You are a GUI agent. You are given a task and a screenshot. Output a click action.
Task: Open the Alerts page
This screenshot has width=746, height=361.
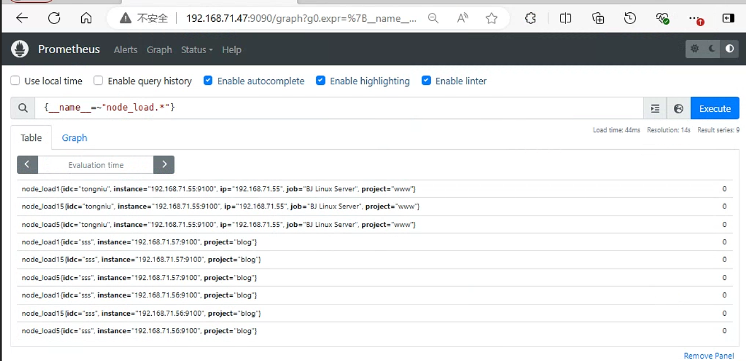[125, 50]
